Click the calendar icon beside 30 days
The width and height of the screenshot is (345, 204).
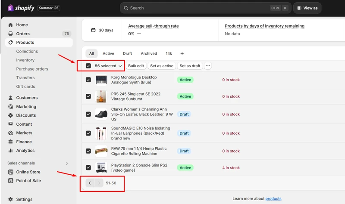point(93,30)
